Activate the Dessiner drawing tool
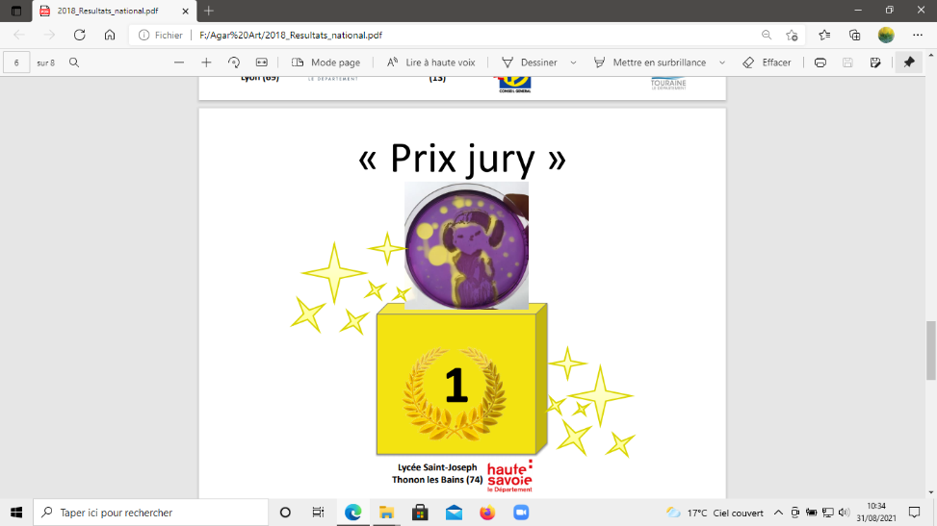This screenshot has height=526, width=937. [530, 63]
